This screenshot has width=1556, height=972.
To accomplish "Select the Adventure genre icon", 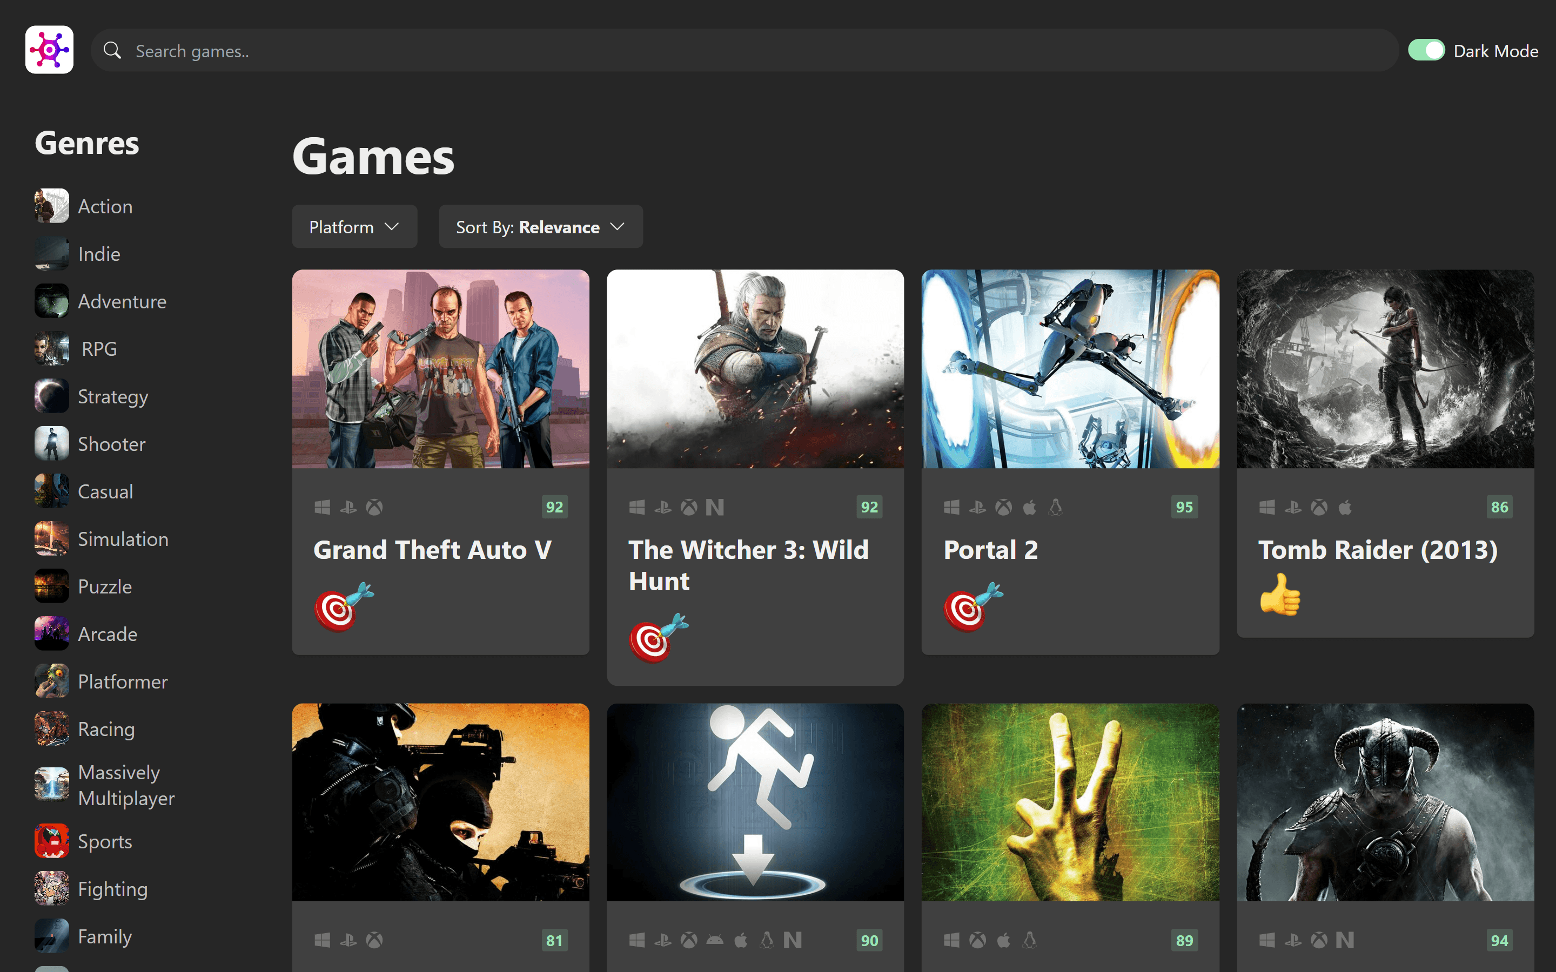I will pyautogui.click(x=51, y=301).
